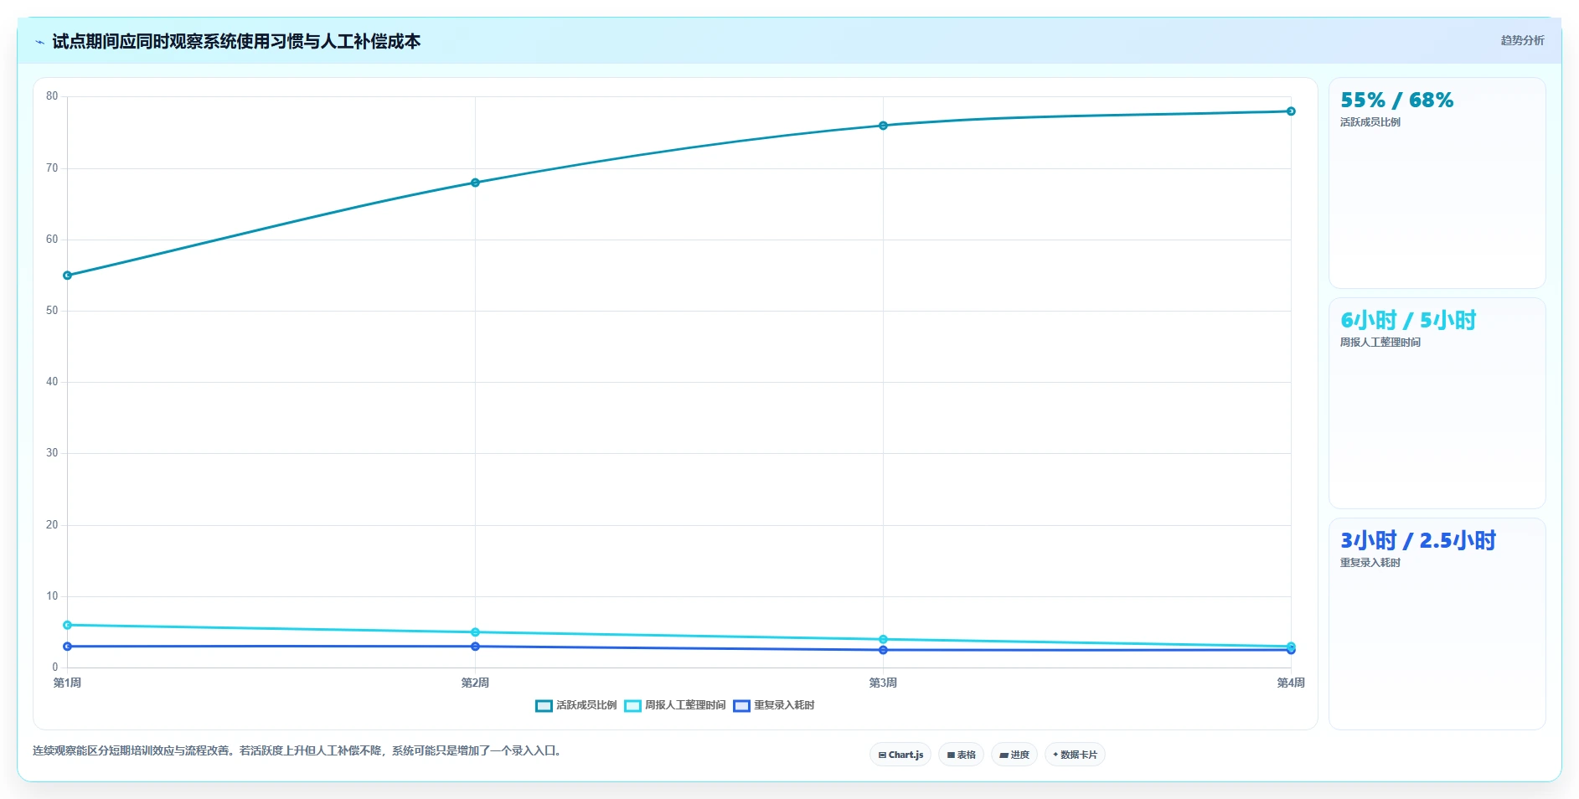1579x799 pixels.
Task: Click the 表格 tag button
Action: (x=961, y=755)
